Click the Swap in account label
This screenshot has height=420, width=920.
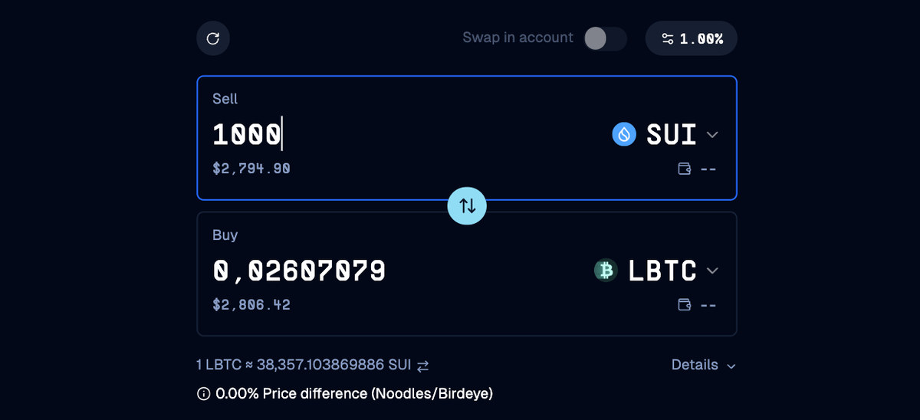coord(517,38)
